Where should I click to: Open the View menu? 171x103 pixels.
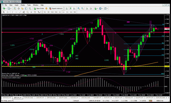point(11,5)
